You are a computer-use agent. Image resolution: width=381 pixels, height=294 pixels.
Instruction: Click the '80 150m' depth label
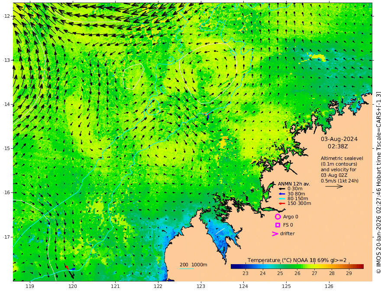coord(298,199)
